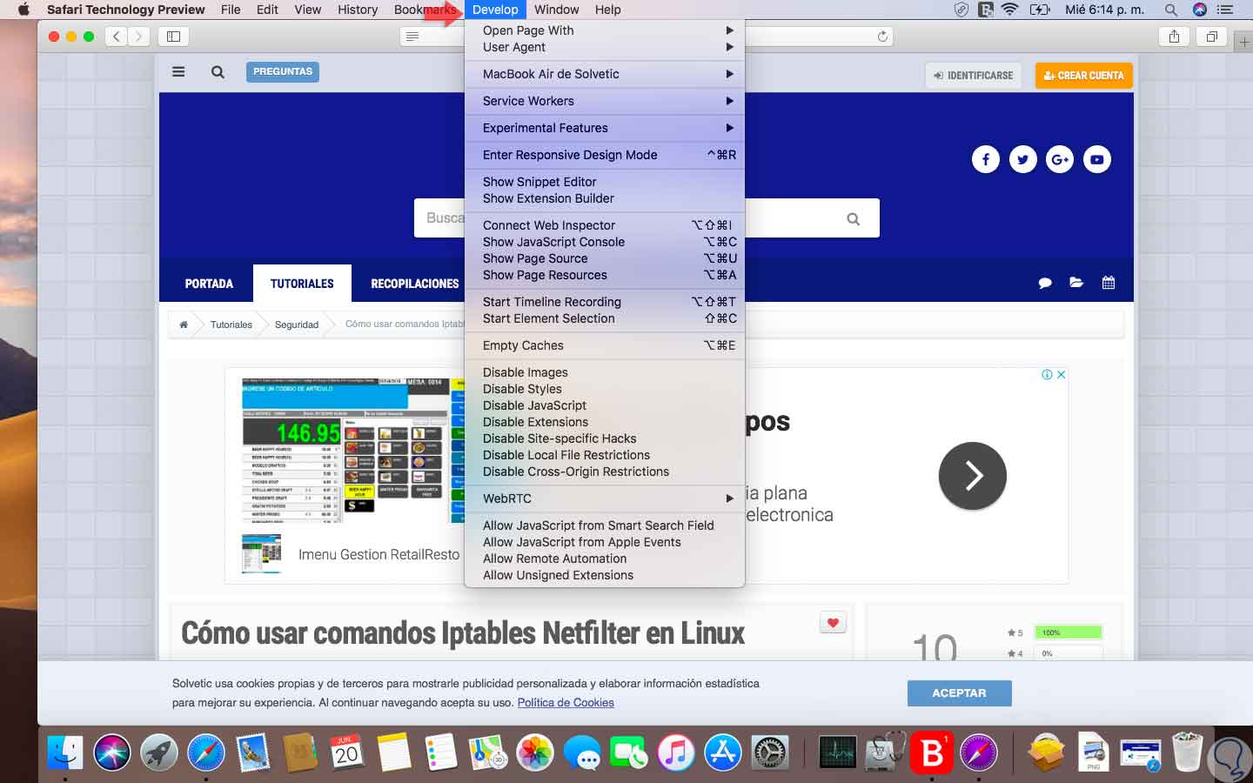Select Connect Web Inspector
1253x783 pixels.
tap(605, 225)
